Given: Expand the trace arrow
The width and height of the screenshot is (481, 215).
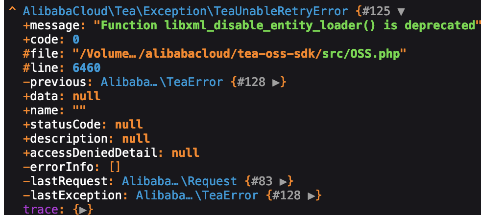Looking at the screenshot, I should click(83, 210).
